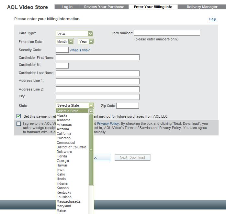Open the Privacy Policy link
The width and height of the screenshot is (226, 214).
(108, 123)
